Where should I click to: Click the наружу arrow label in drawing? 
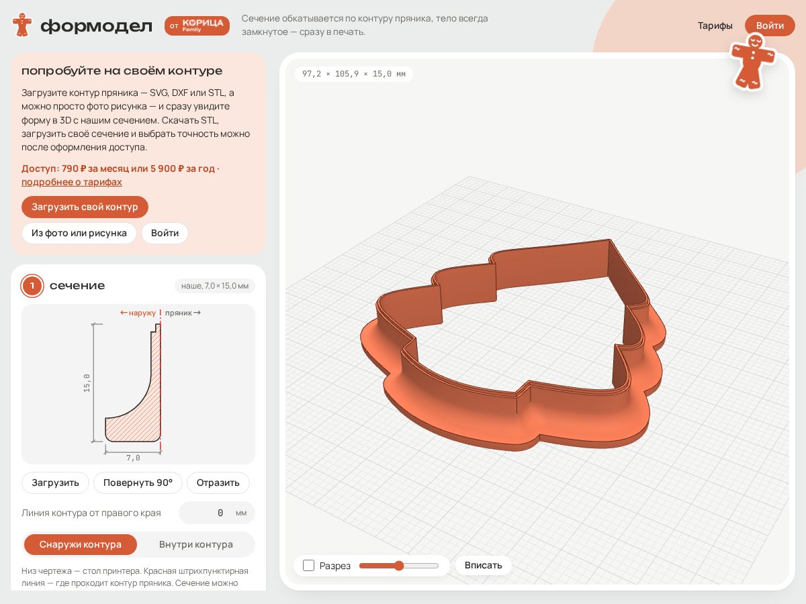coord(138,313)
